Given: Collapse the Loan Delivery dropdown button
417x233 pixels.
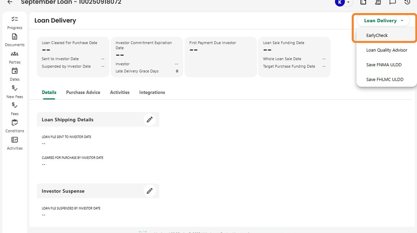Looking at the screenshot, I should coord(383,21).
